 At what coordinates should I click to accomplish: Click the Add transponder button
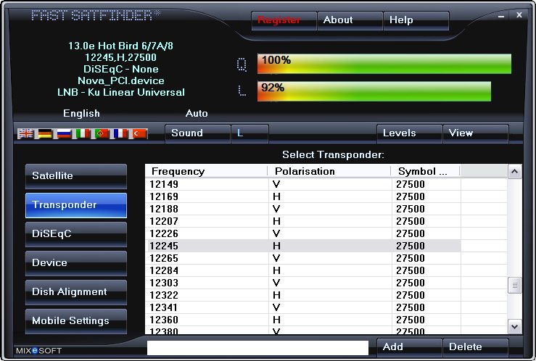(410, 347)
